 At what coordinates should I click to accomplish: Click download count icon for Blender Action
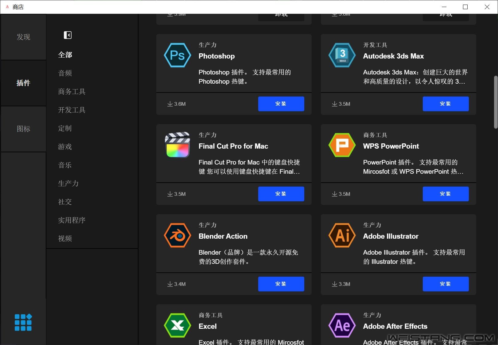(170, 284)
